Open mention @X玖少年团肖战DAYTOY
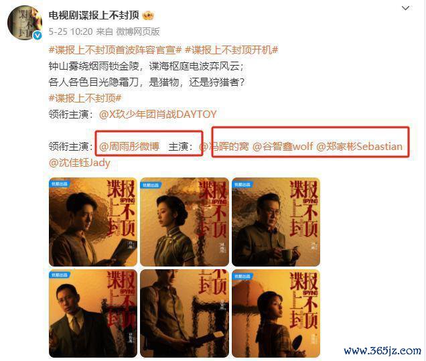The width and height of the screenshot is (426, 361). pos(158,115)
